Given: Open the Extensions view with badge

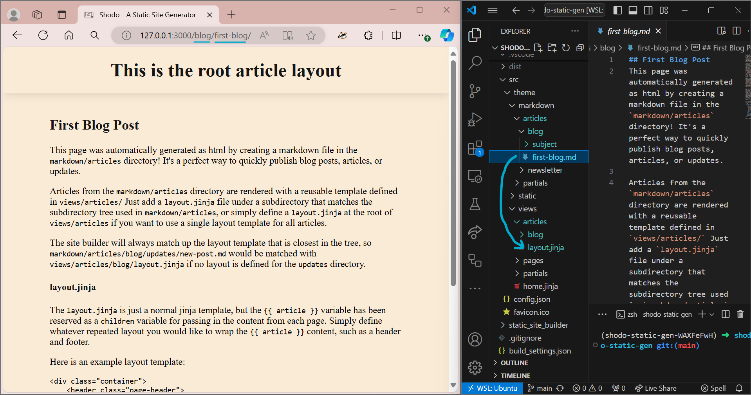Looking at the screenshot, I should pyautogui.click(x=475, y=148).
